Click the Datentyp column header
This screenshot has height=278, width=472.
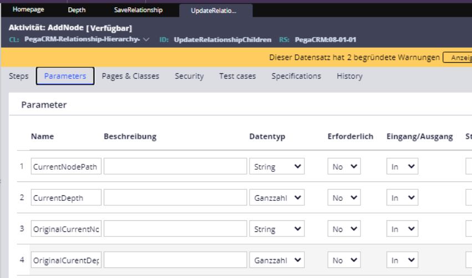pyautogui.click(x=267, y=137)
